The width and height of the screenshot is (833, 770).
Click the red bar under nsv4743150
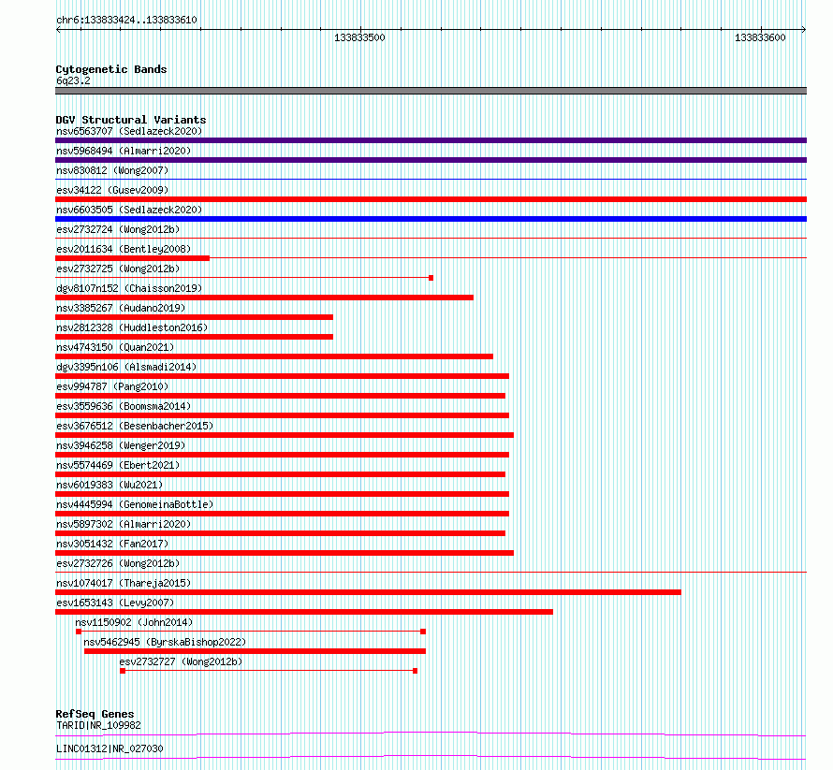pos(274,356)
